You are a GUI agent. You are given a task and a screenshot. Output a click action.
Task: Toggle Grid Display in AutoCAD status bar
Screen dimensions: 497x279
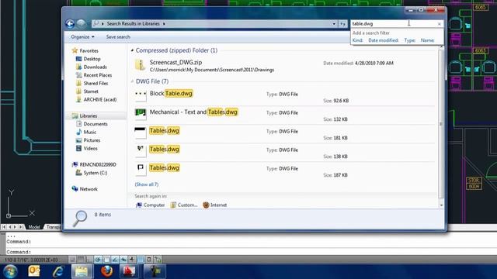[81, 260]
